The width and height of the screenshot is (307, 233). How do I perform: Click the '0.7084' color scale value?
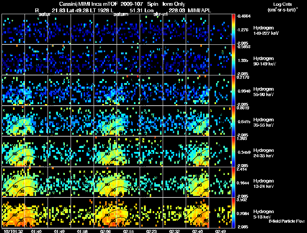243,214
